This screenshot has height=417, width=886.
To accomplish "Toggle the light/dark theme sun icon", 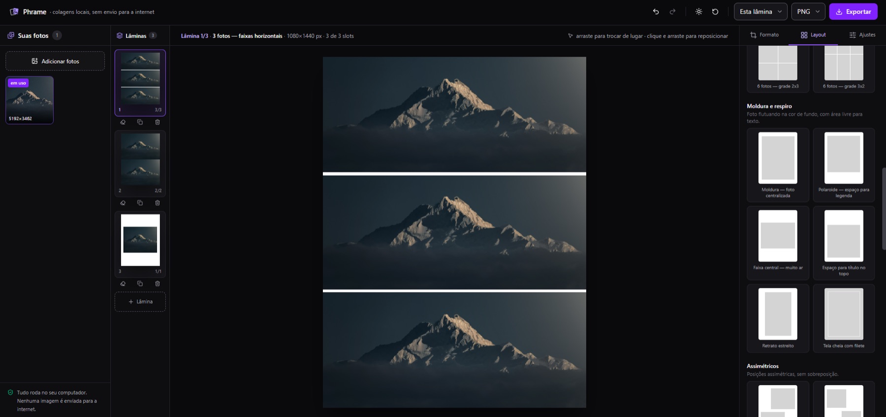I will 698,12.
